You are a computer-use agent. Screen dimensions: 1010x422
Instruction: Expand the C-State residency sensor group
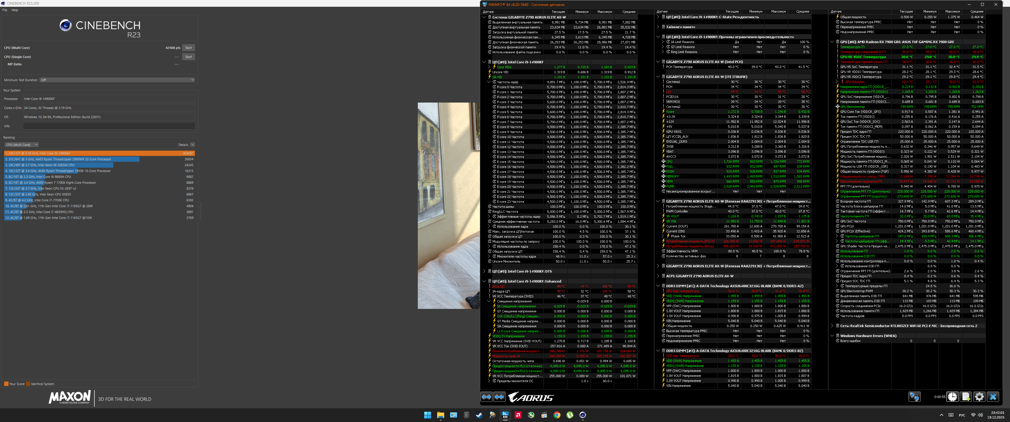pos(658,17)
